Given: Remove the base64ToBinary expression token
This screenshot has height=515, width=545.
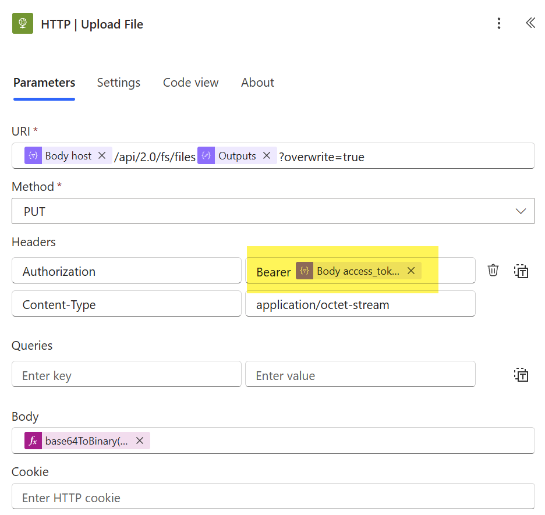Looking at the screenshot, I should [x=140, y=441].
